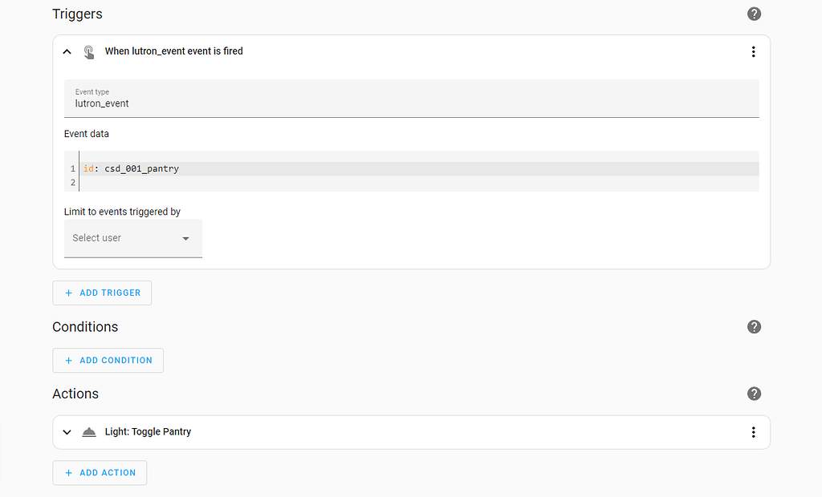Click the event trigger gesture icon
This screenshot has height=497, width=822.
pyautogui.click(x=89, y=51)
